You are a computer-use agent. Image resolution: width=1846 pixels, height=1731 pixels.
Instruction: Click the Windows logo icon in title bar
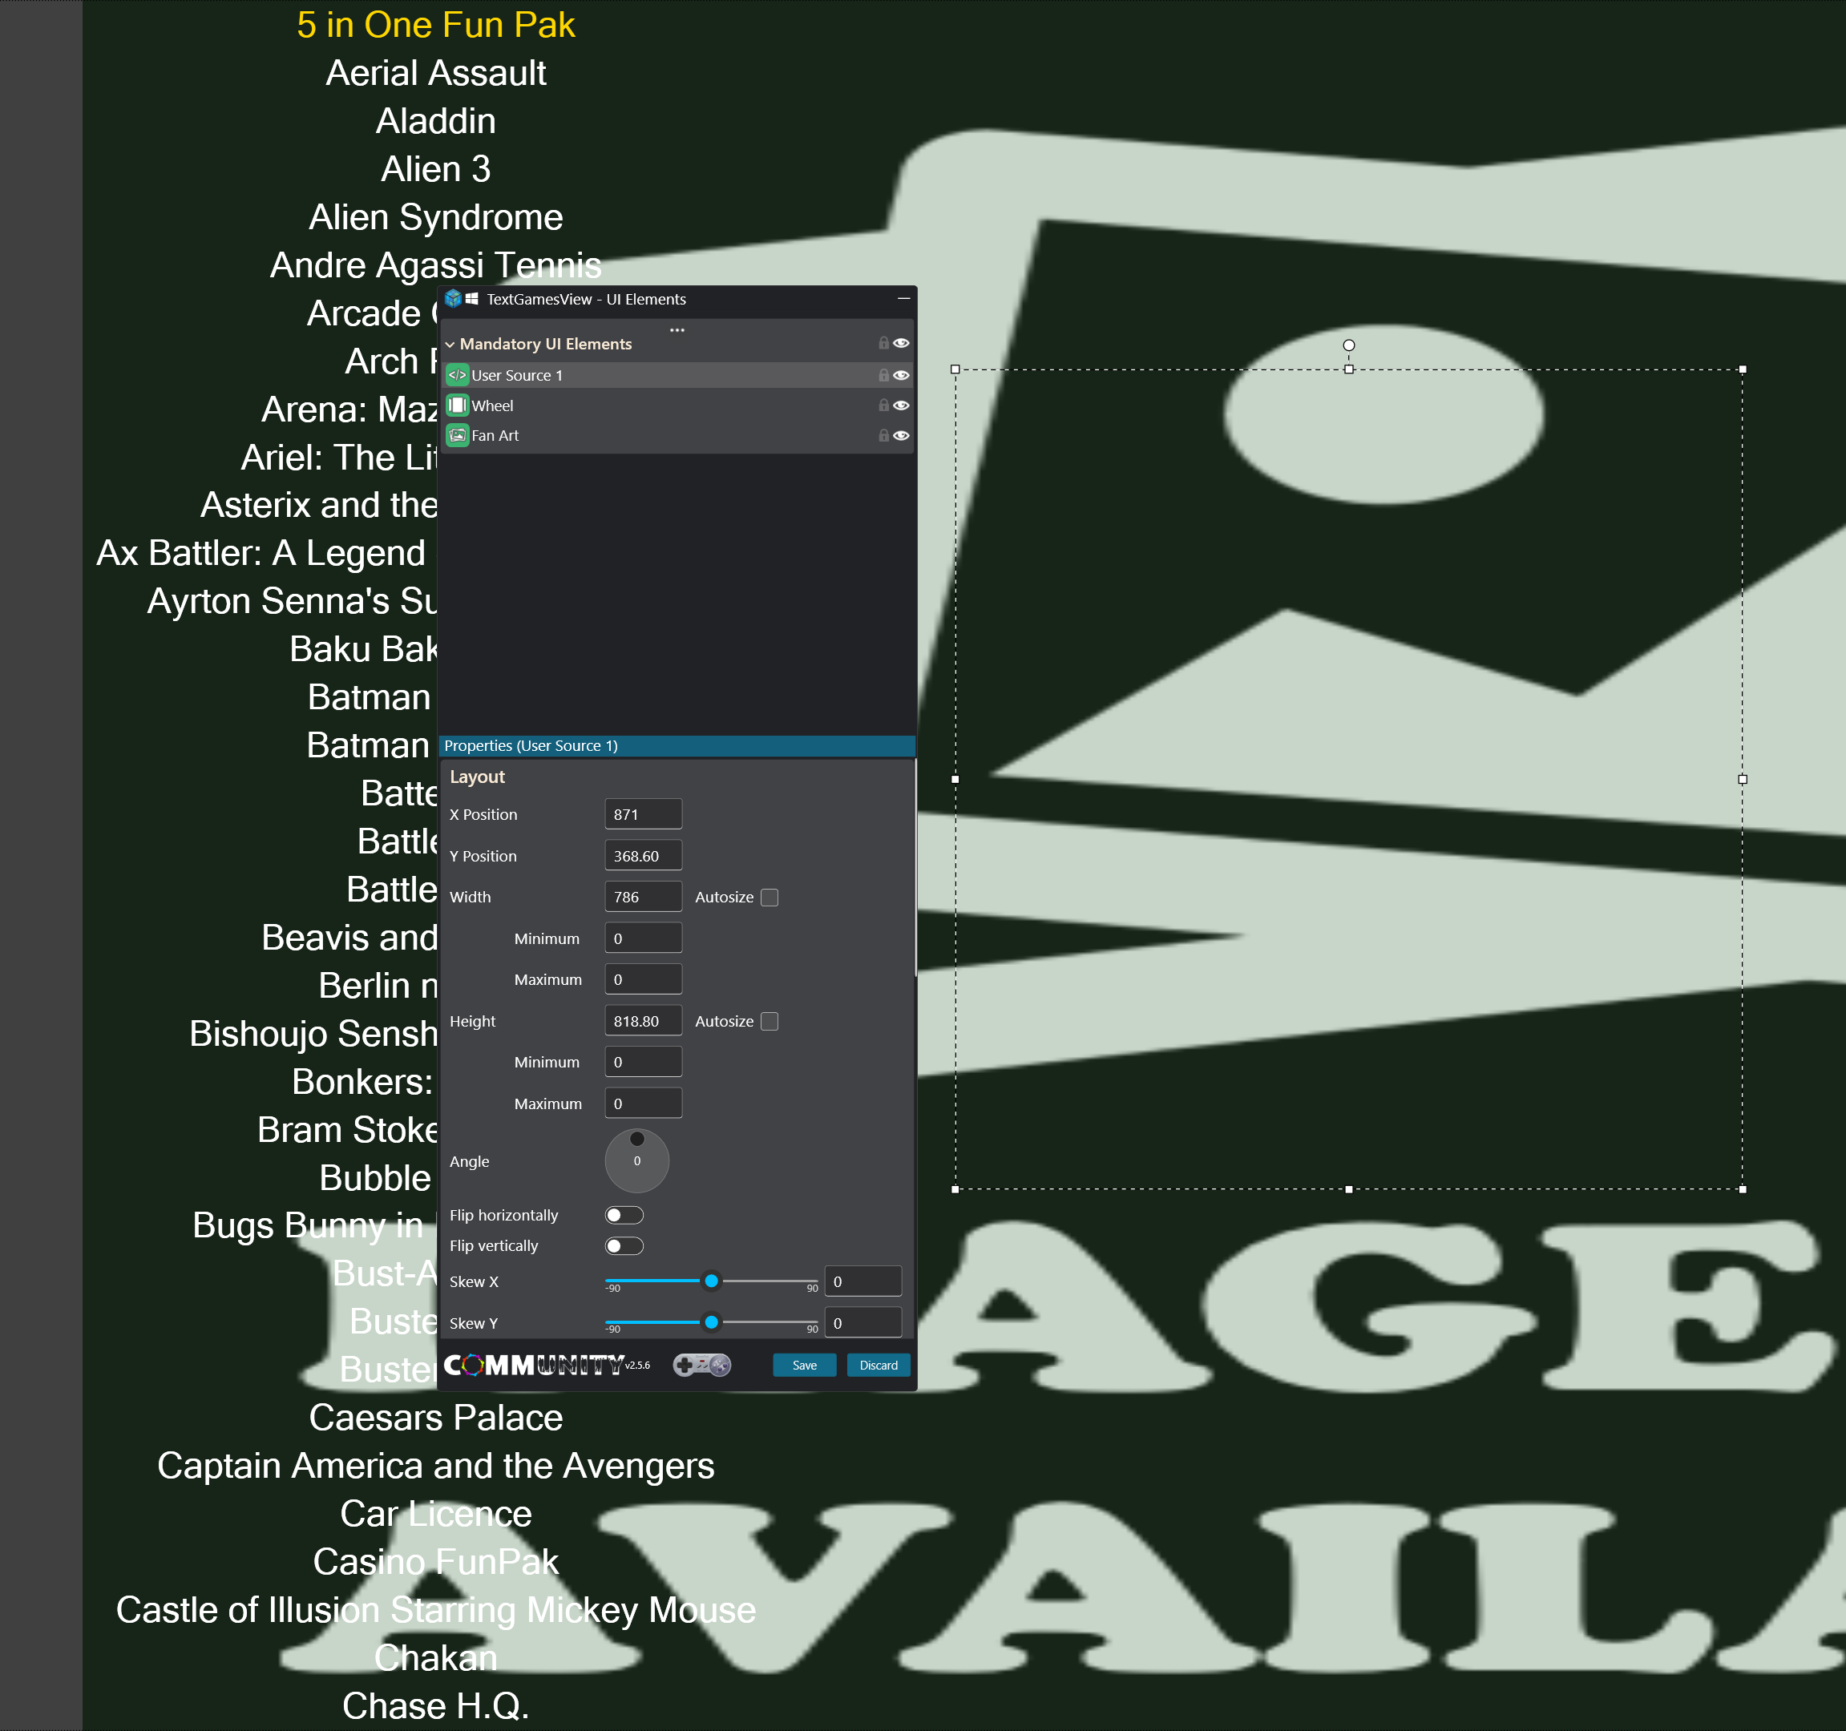[x=471, y=299]
